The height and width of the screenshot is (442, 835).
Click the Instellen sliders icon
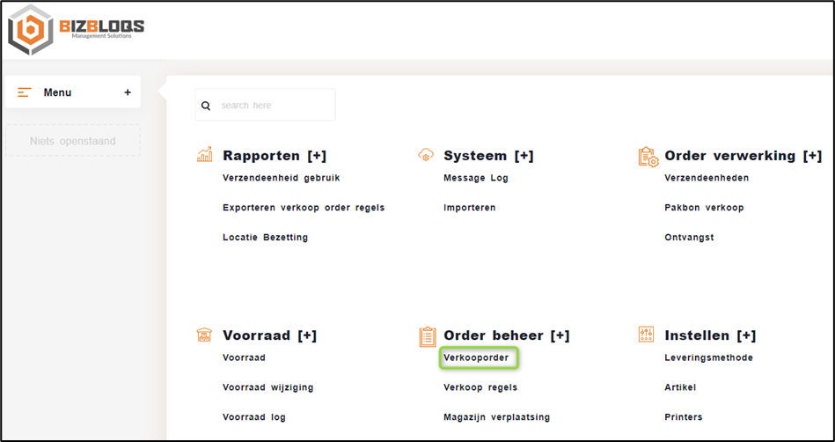[647, 335]
